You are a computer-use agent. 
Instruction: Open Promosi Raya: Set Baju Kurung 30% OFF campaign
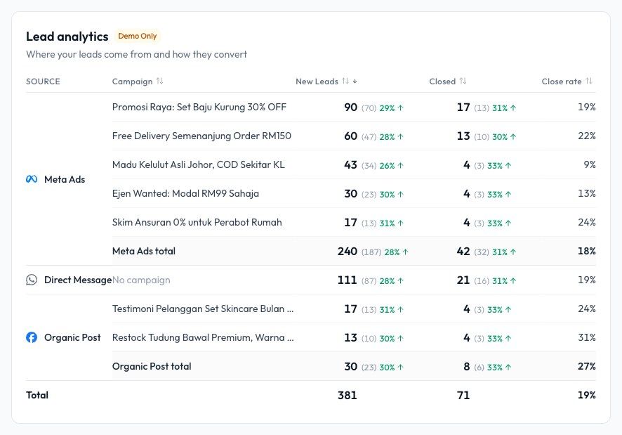(199, 108)
